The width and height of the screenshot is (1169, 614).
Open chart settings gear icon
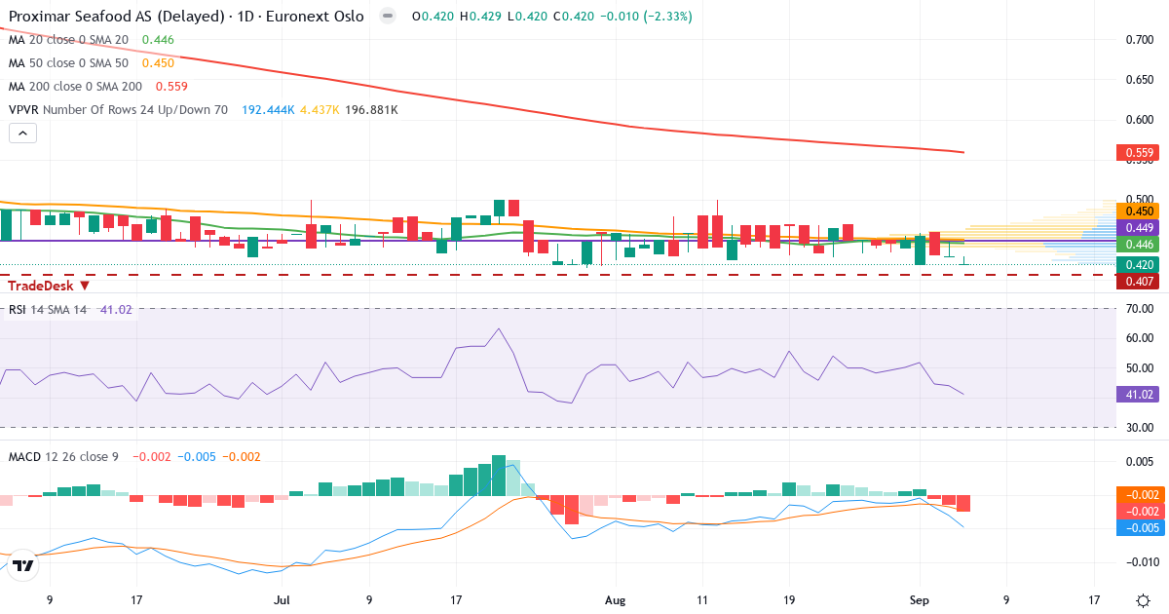(1142, 600)
